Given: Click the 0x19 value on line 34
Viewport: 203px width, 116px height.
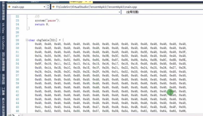Looking at the screenshot, I should click(x=135, y=64).
